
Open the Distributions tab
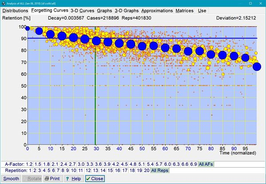(15, 11)
